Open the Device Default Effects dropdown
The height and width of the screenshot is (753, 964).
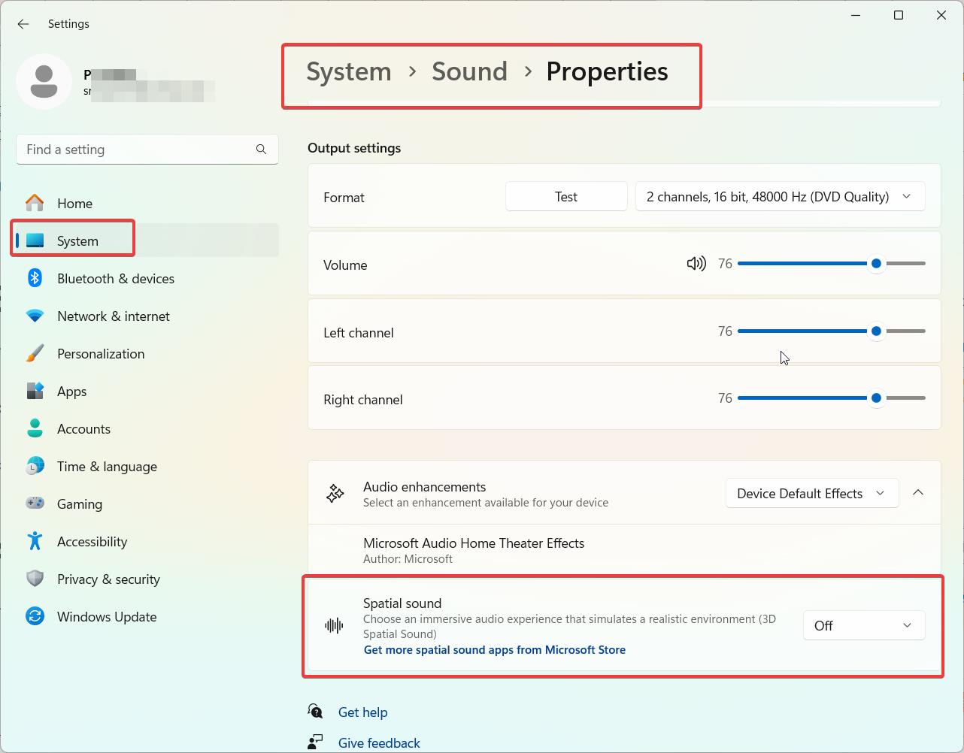pos(811,493)
